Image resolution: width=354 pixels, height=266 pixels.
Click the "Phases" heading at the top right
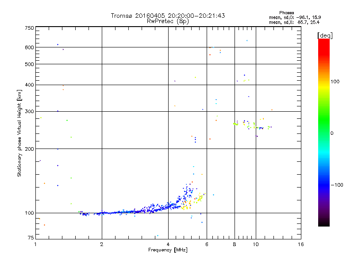coord(286,13)
